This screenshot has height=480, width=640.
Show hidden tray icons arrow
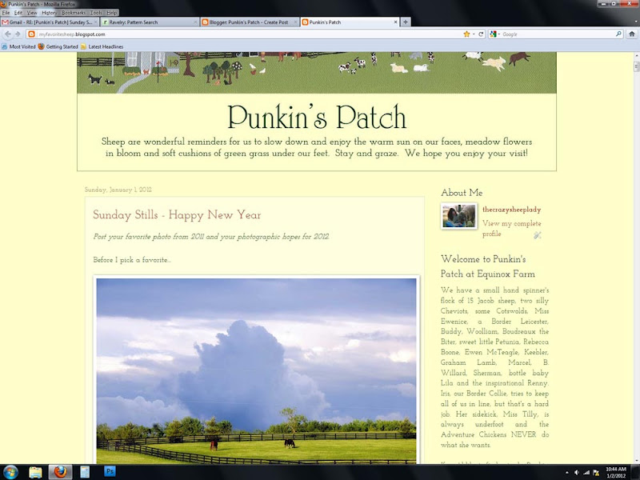(567, 473)
